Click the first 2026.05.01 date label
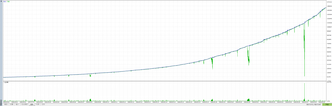Screen dimensions: 332x106 point(7,102)
